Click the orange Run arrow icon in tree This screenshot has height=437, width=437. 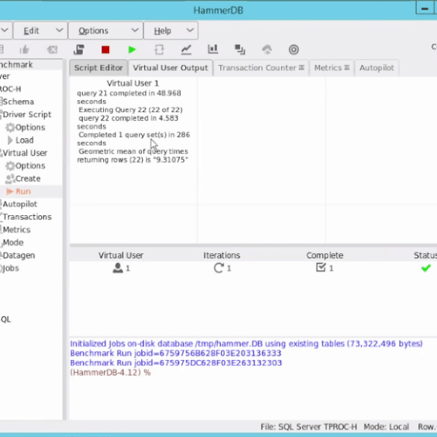pyautogui.click(x=10, y=191)
